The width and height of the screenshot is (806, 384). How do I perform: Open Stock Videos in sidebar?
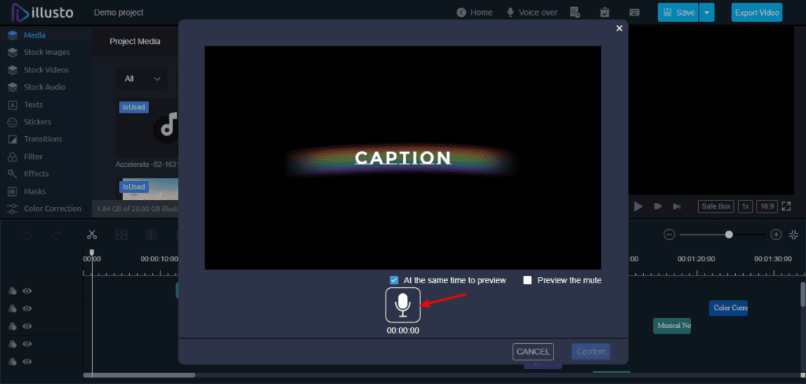tap(46, 70)
